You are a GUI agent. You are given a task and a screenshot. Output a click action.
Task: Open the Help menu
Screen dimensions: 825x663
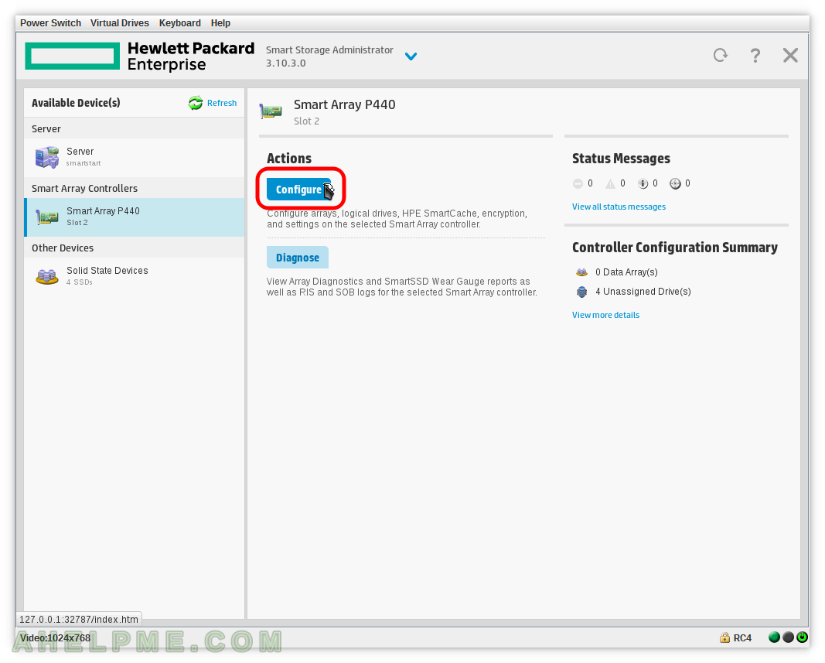[x=220, y=23]
